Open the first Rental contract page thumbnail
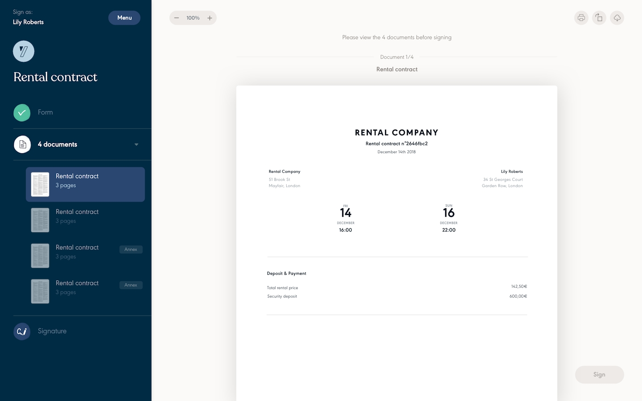642x401 pixels. [x=40, y=184]
